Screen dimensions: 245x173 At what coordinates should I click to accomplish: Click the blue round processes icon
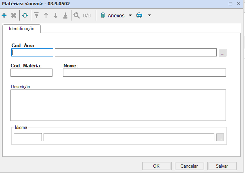point(140,16)
